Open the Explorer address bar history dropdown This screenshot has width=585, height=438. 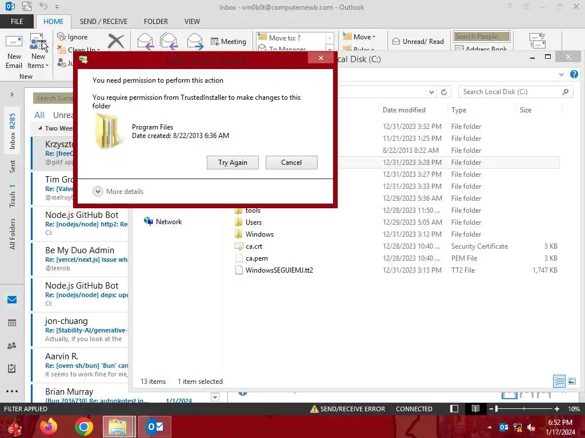(431, 92)
